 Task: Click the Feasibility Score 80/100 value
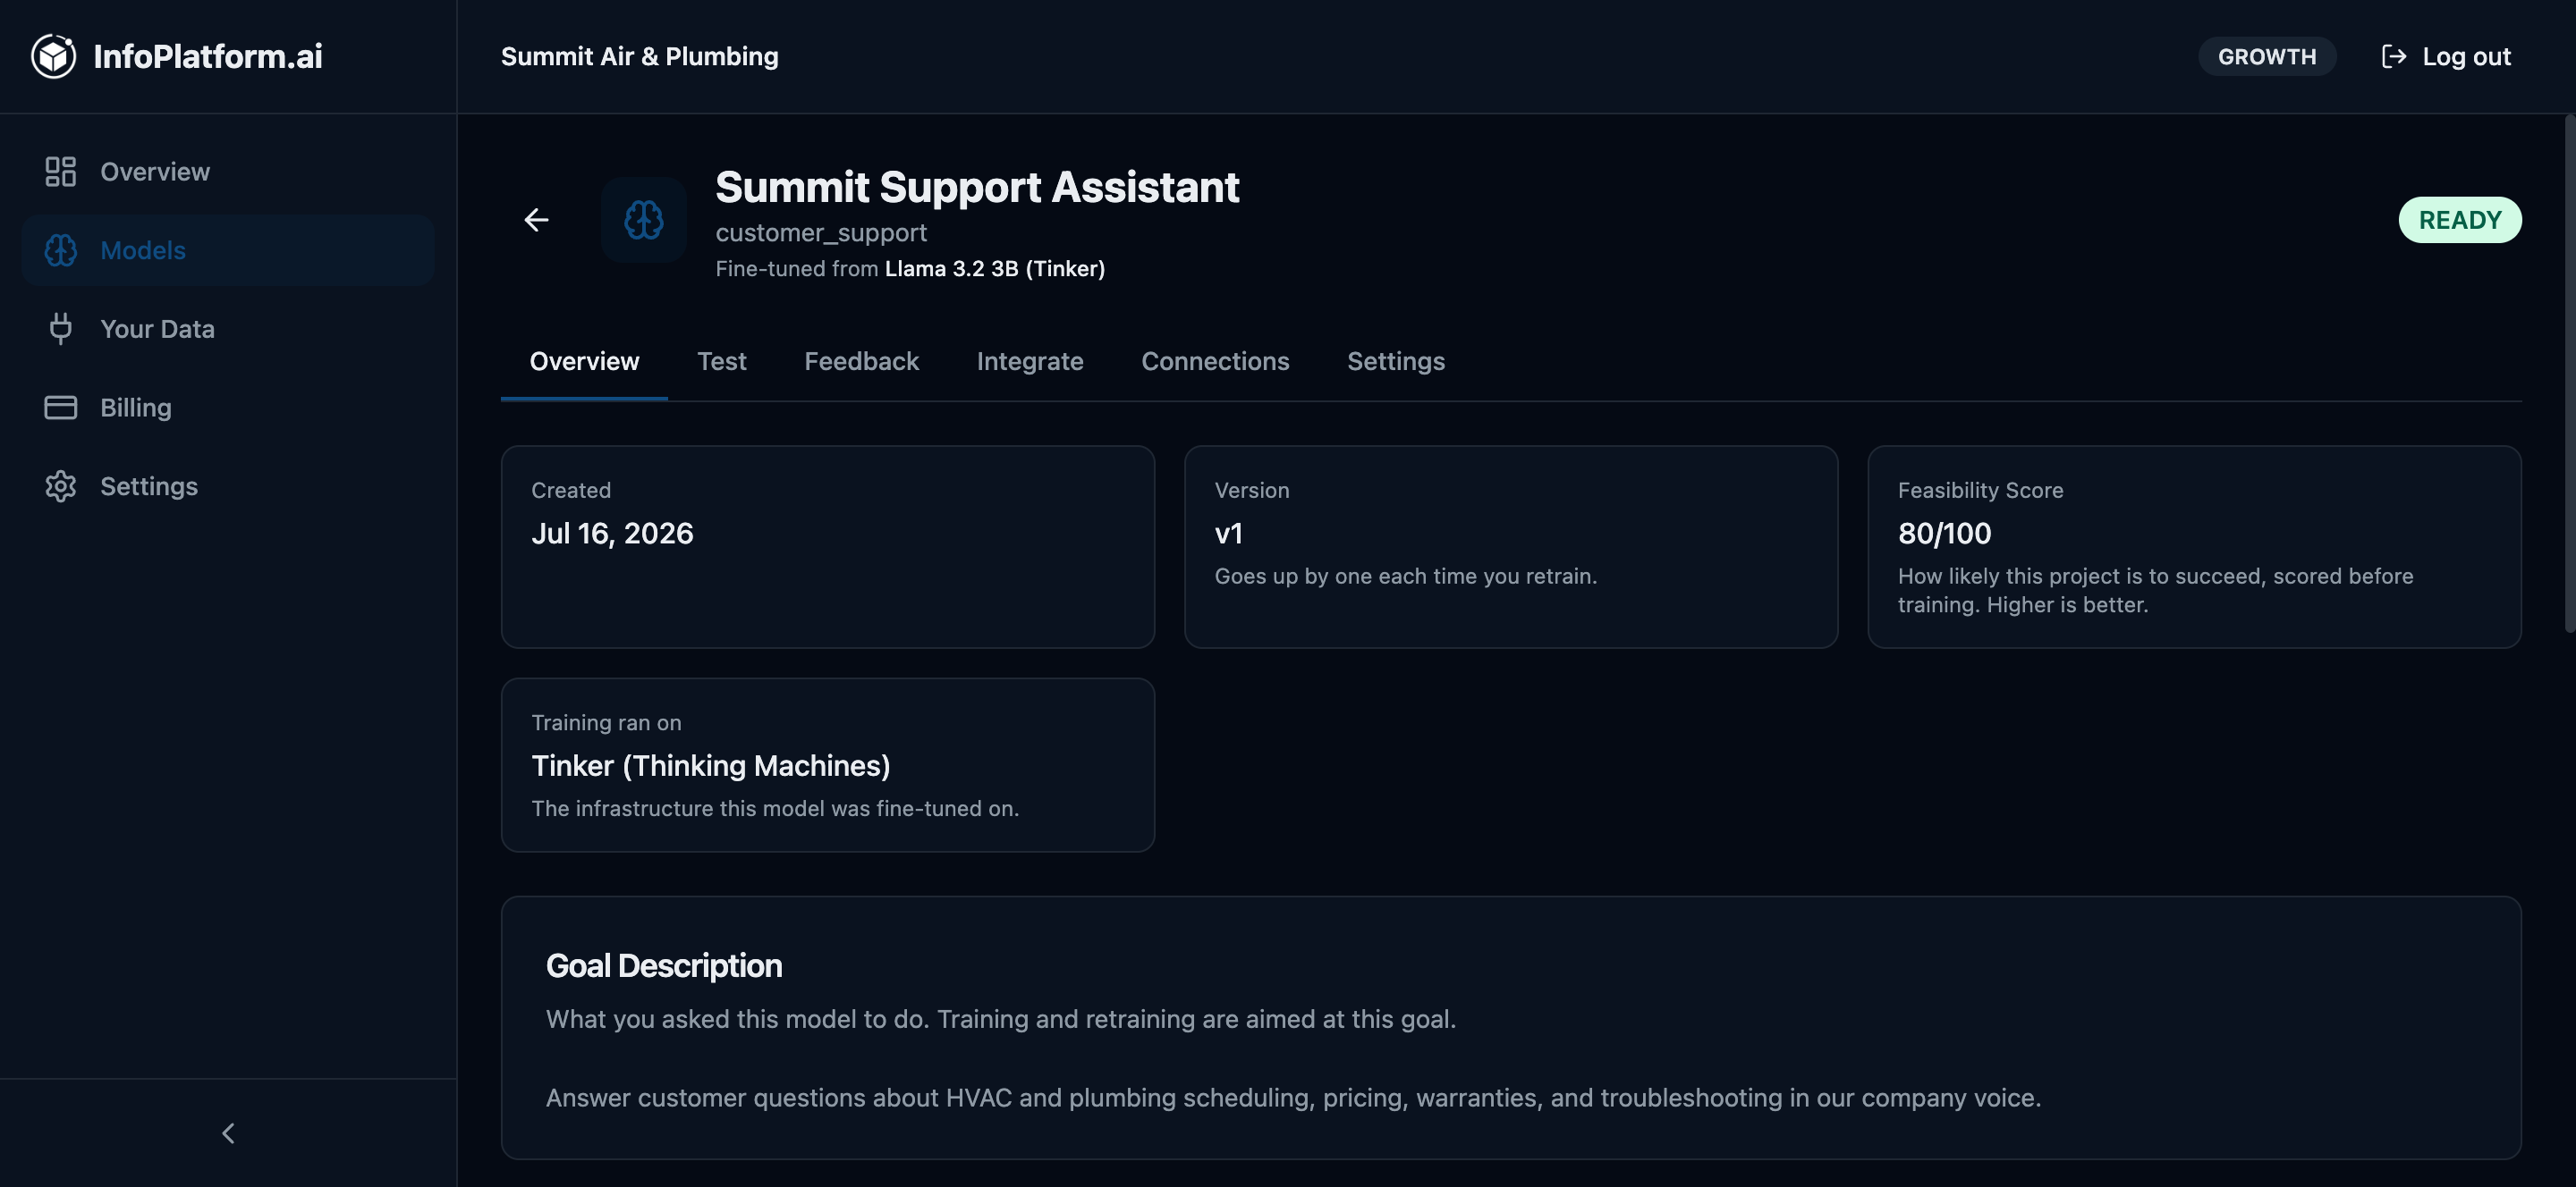point(1945,534)
